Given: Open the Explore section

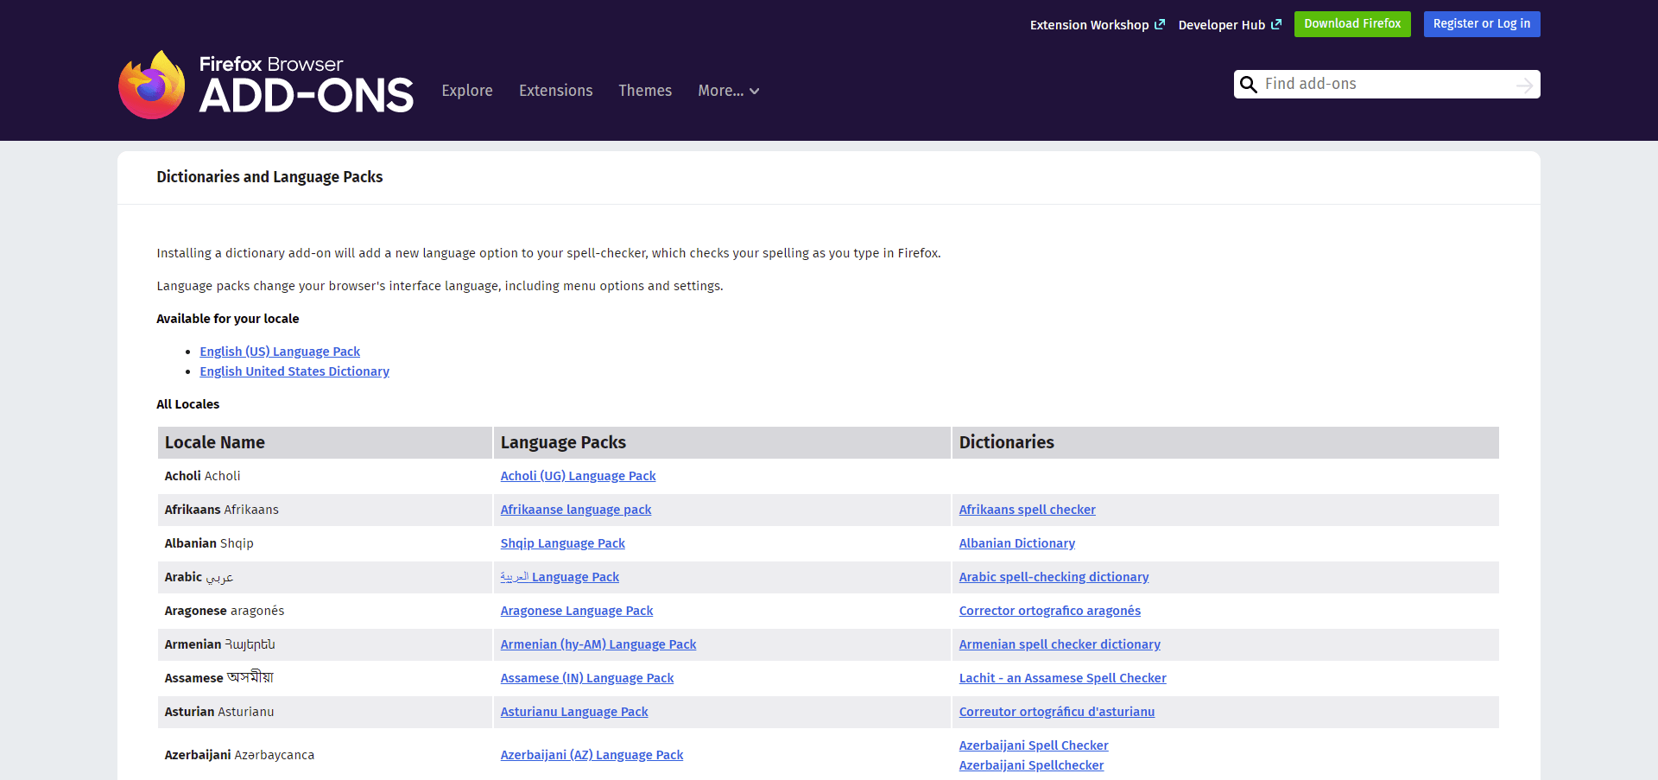Looking at the screenshot, I should (x=467, y=91).
